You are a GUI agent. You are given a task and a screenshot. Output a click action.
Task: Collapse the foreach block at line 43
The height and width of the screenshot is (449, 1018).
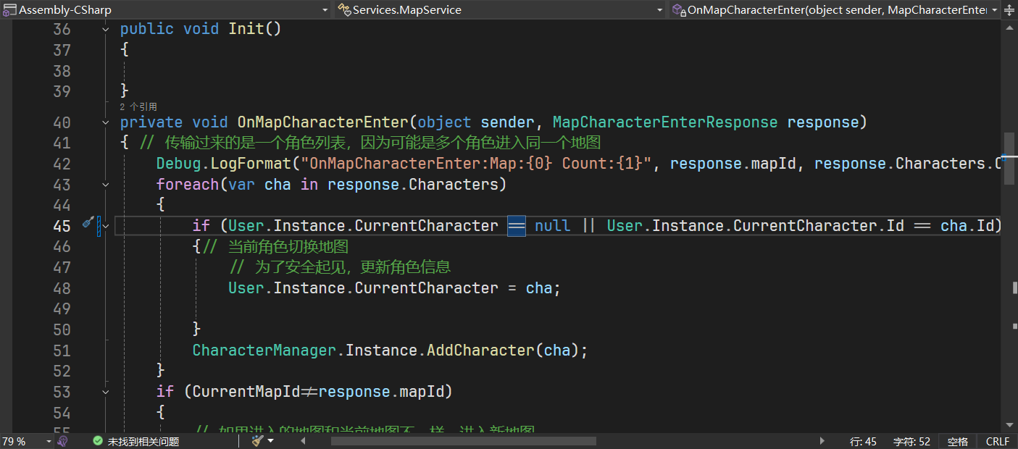click(x=106, y=185)
